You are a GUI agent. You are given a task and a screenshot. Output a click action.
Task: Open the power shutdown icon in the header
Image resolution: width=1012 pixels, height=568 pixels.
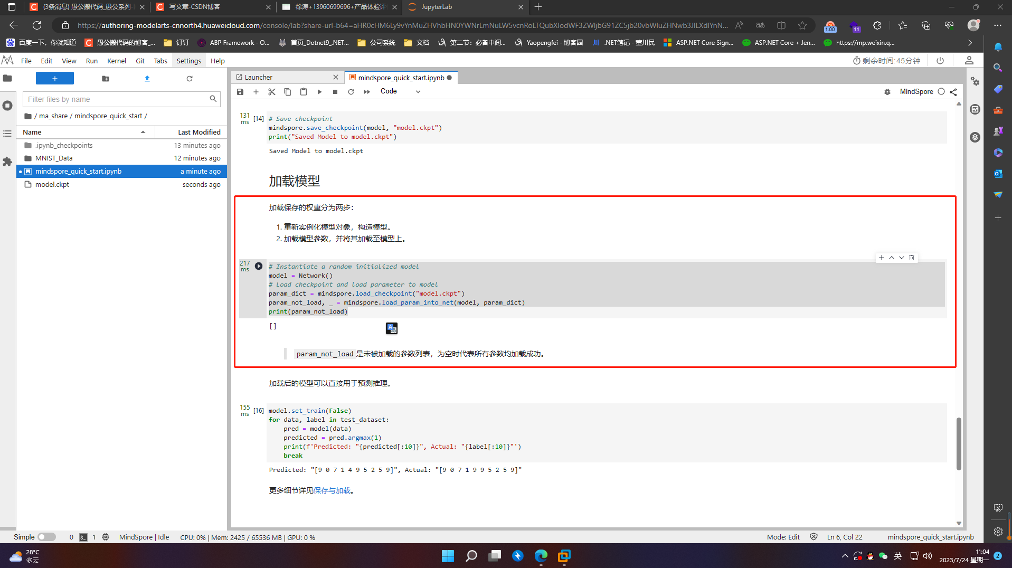(x=940, y=61)
